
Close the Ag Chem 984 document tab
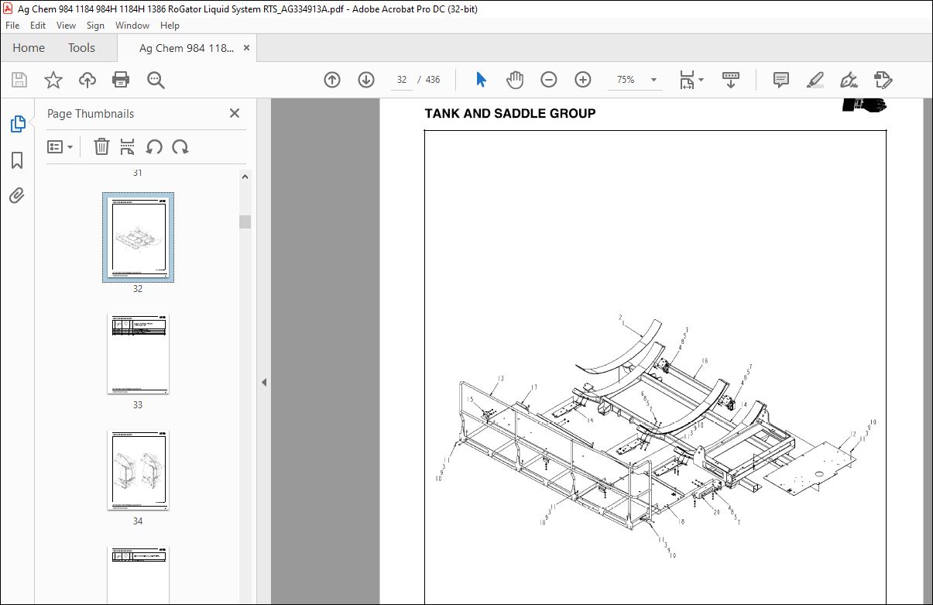click(246, 48)
